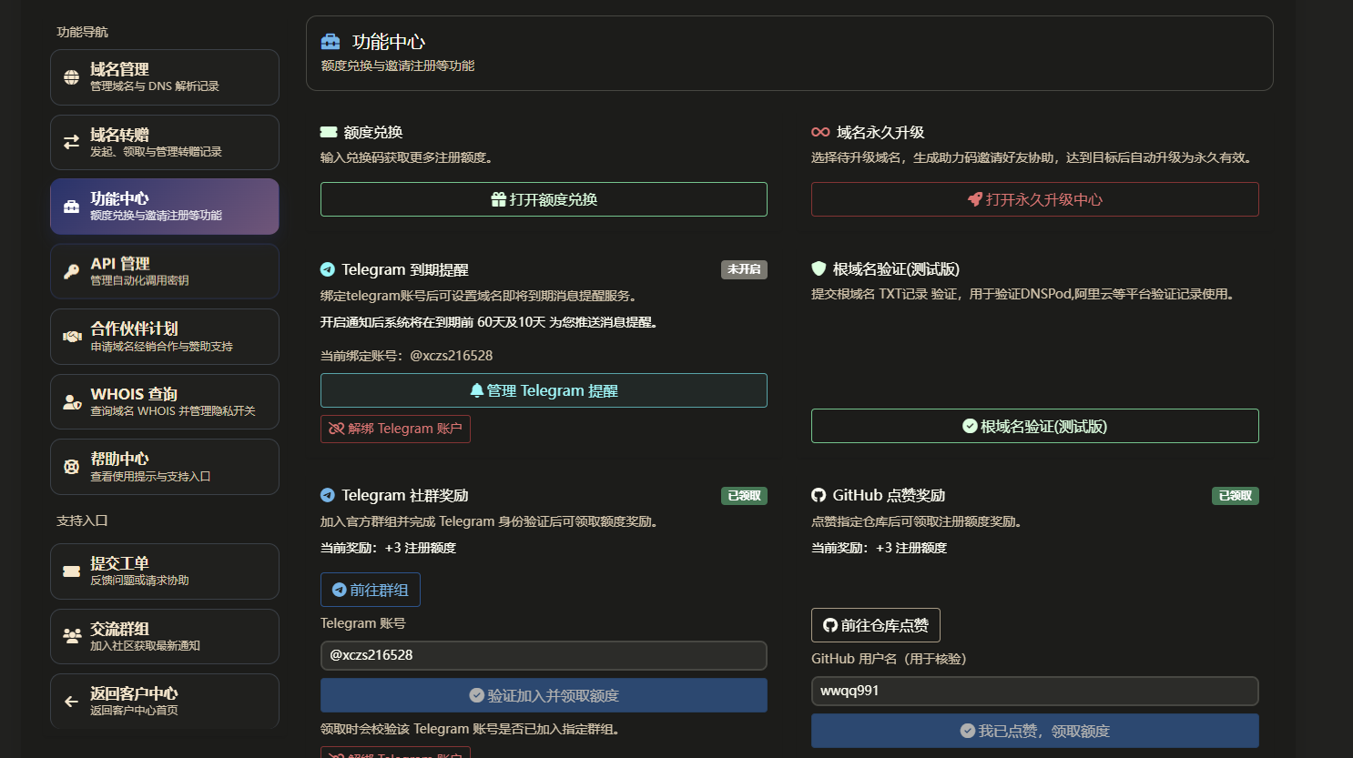Click 解绑 Telegram 账户 under the reminder section
This screenshot has width=1353, height=758.
(x=395, y=429)
